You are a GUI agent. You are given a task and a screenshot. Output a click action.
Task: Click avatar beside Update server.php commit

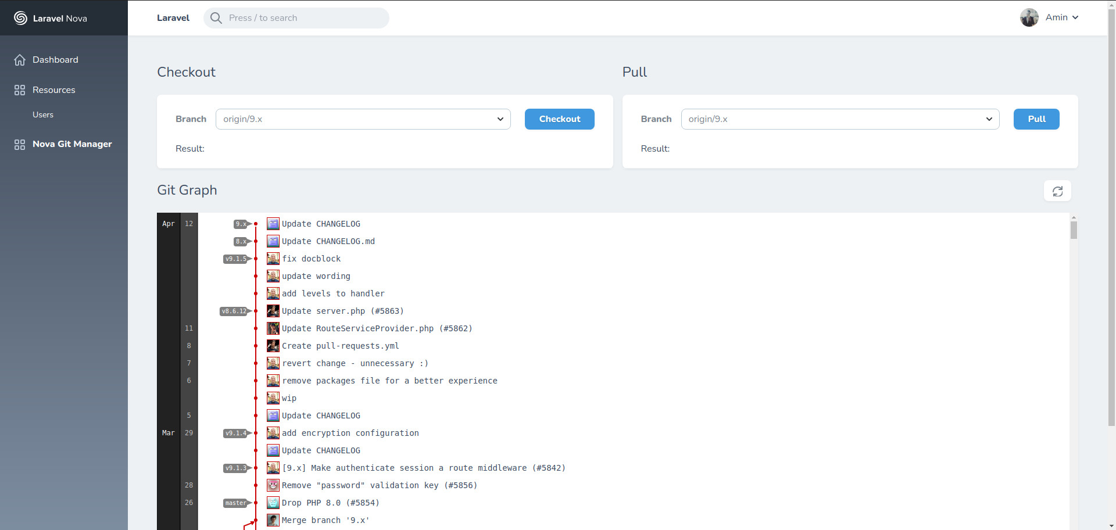273,311
